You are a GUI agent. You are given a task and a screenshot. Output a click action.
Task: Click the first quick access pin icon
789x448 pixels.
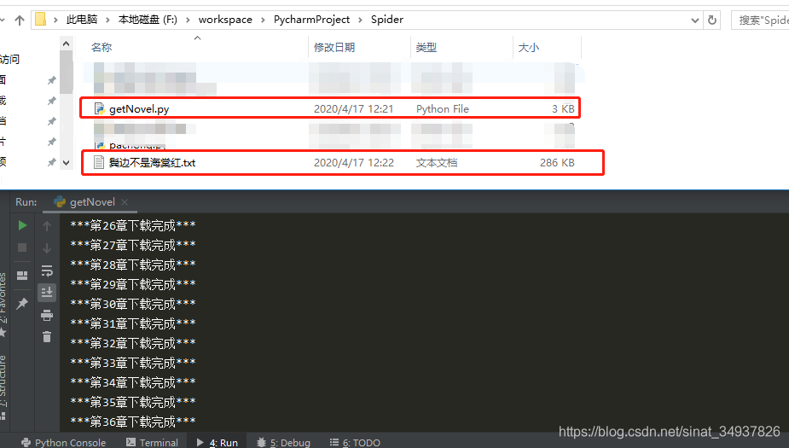point(51,80)
